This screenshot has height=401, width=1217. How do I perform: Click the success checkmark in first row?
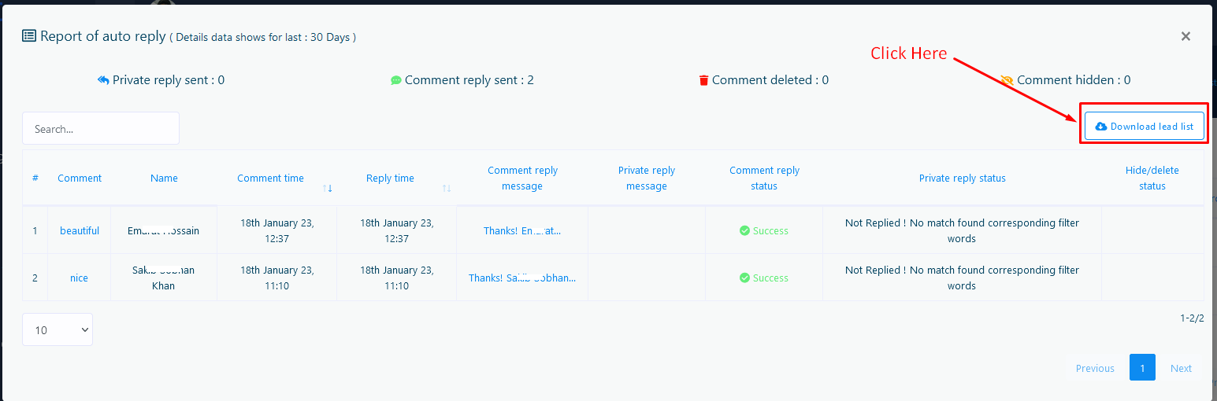click(x=744, y=231)
